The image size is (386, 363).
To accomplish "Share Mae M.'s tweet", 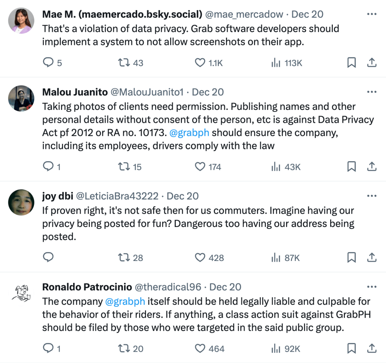I will 372,63.
